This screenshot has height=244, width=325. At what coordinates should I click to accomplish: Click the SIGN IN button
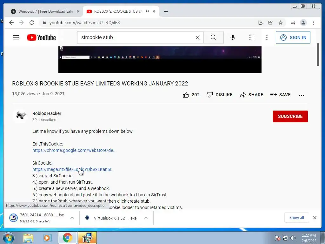(x=293, y=37)
